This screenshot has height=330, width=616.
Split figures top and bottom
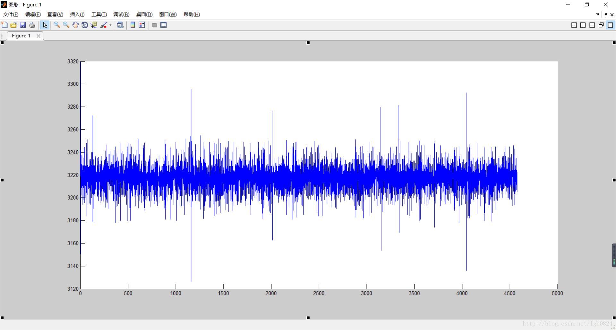pos(592,25)
